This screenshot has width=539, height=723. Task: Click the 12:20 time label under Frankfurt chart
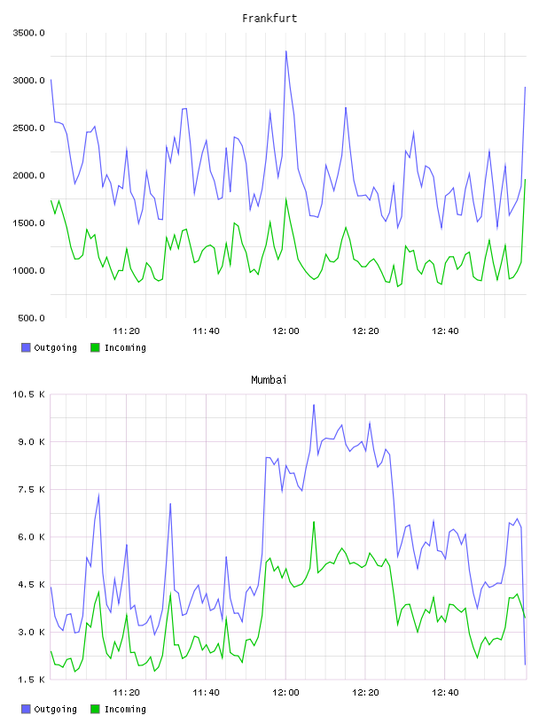point(365,331)
